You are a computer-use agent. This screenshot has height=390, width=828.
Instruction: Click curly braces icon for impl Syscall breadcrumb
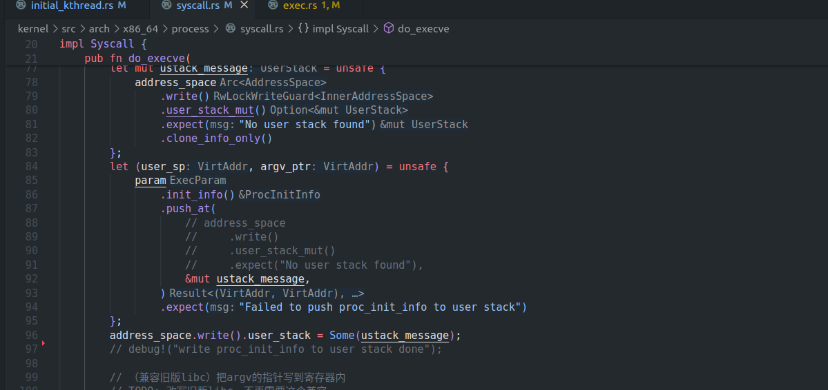[303, 29]
